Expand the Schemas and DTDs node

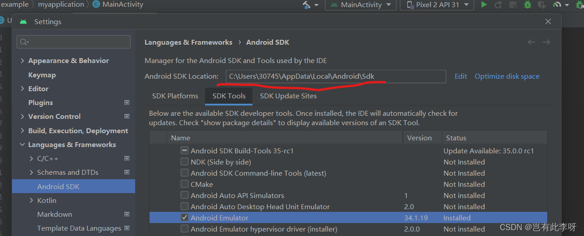[x=31, y=172]
